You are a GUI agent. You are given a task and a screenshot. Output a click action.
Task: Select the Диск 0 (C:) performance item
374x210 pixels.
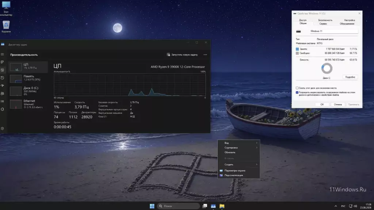pos(28,91)
